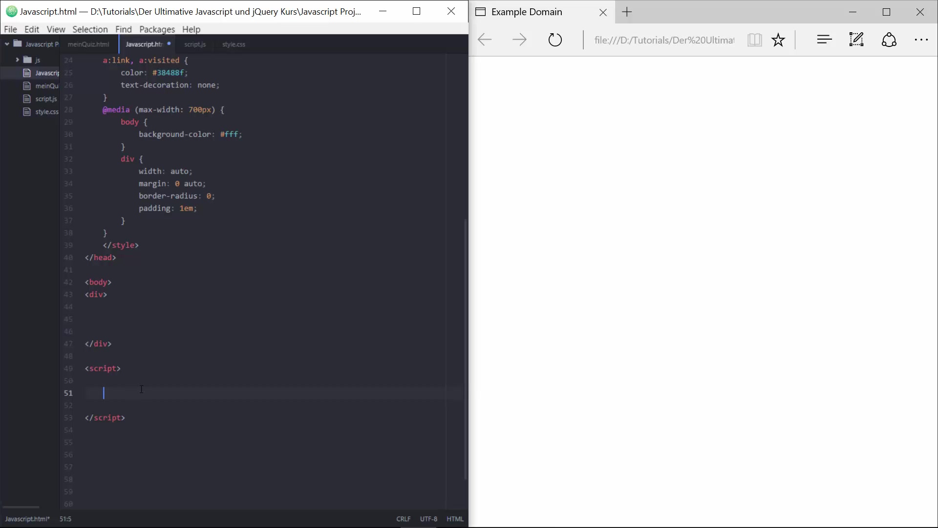Image resolution: width=938 pixels, height=528 pixels.
Task: Refresh the page in the Edge browser
Action: click(x=555, y=40)
